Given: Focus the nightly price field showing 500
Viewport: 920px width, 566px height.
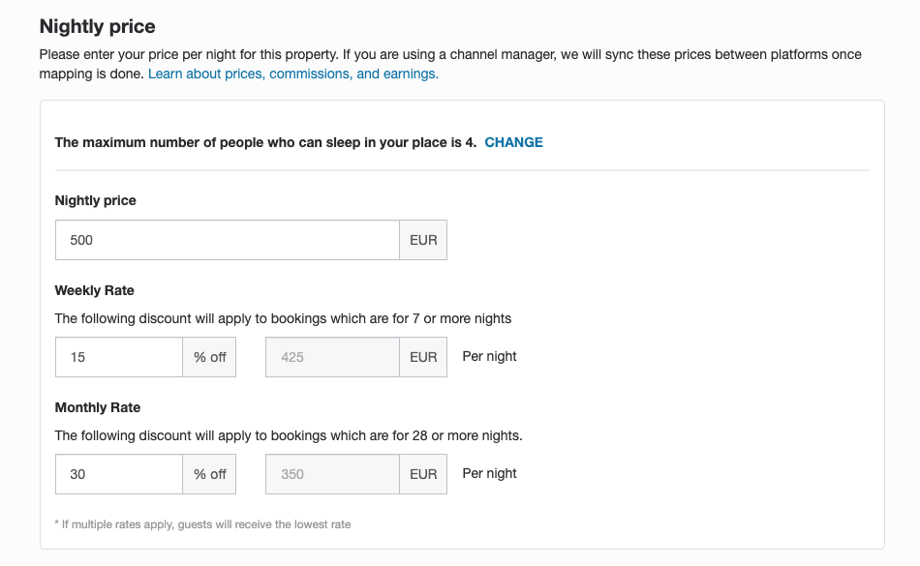Looking at the screenshot, I should click(227, 240).
